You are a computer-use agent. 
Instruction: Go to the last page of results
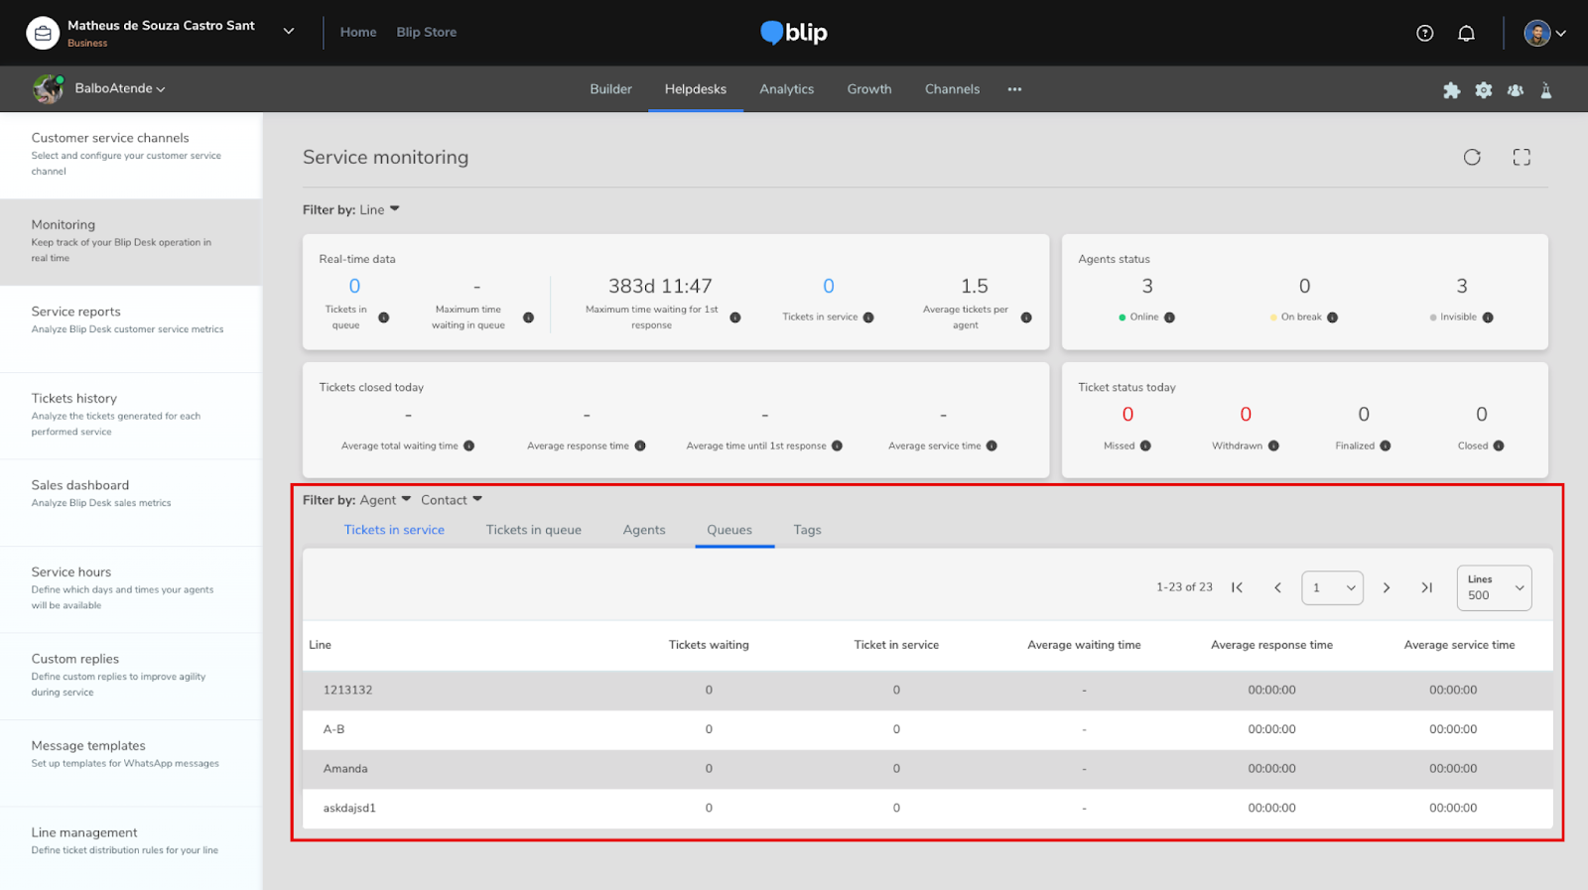click(1426, 587)
